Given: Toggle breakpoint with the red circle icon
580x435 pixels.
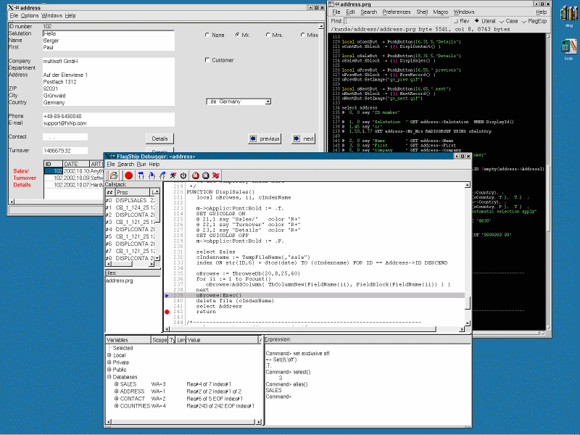Looking at the screenshot, I should tap(128, 175).
